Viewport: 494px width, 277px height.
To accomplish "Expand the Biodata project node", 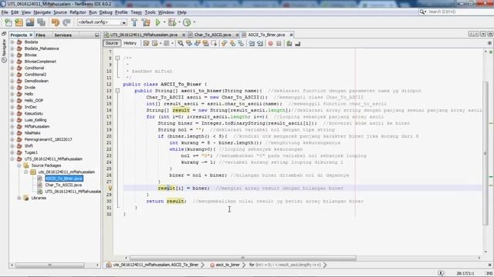I will [12, 42].
